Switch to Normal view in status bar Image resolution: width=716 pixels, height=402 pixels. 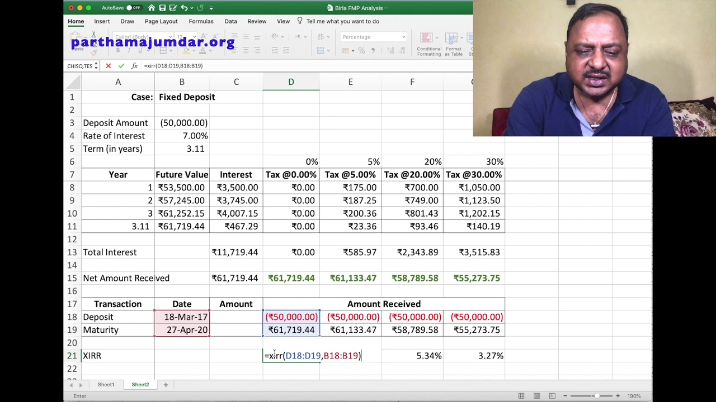521,396
